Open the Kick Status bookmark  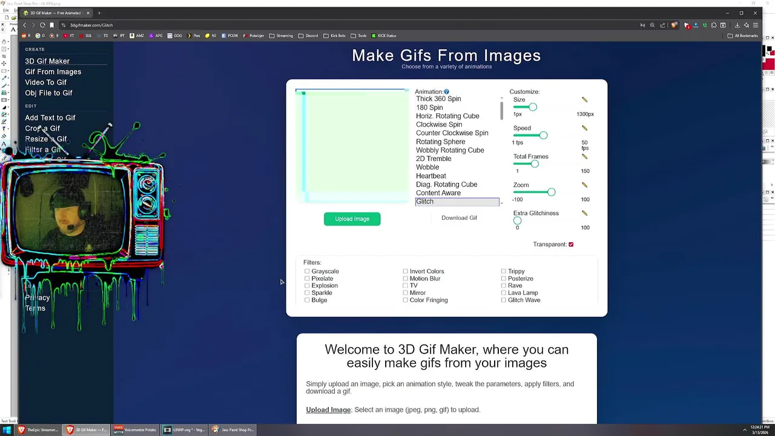pyautogui.click(x=384, y=36)
